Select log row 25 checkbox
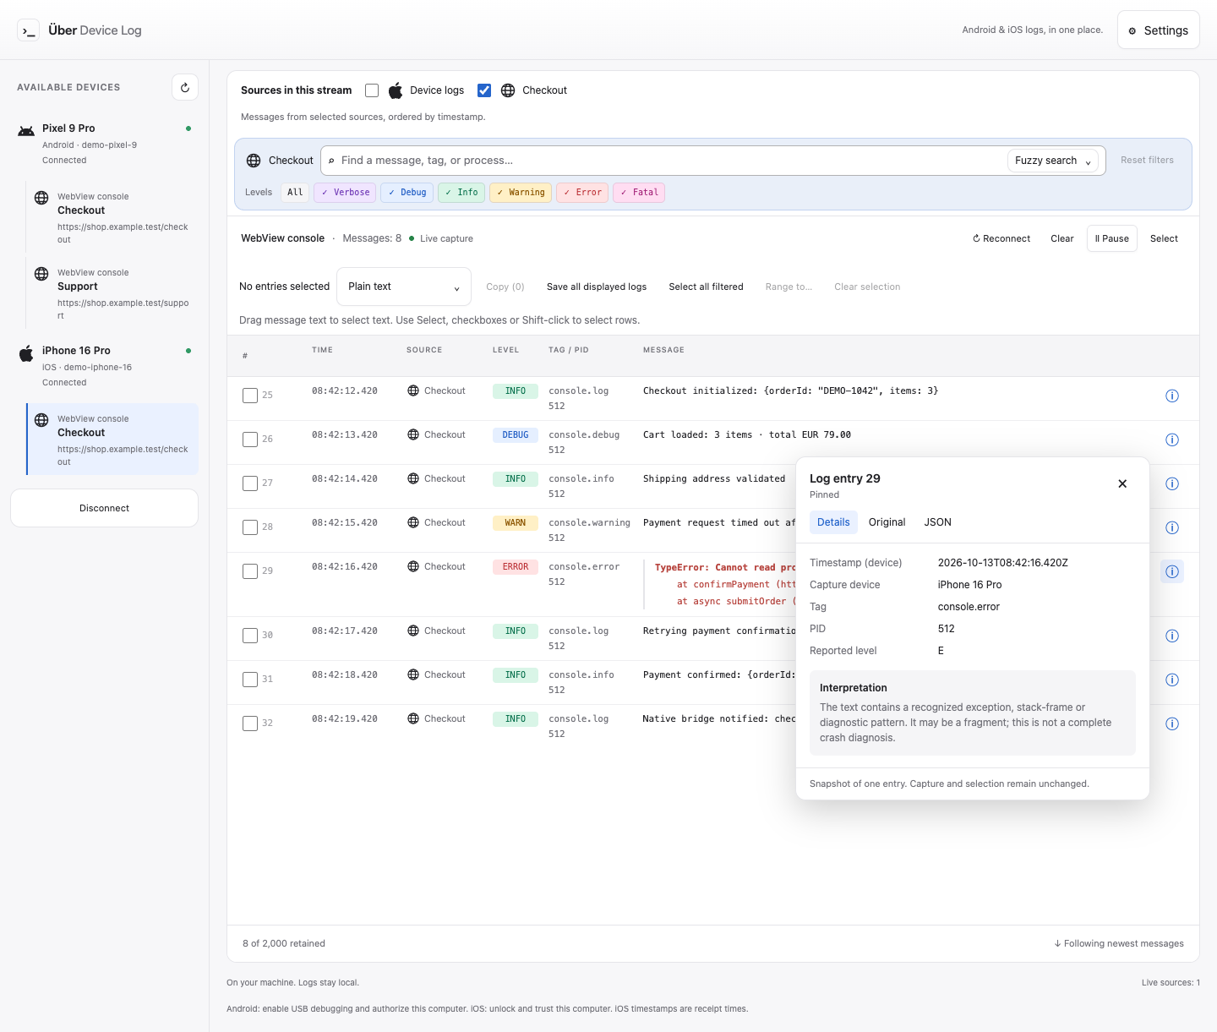This screenshot has height=1032, width=1217. pyautogui.click(x=250, y=396)
